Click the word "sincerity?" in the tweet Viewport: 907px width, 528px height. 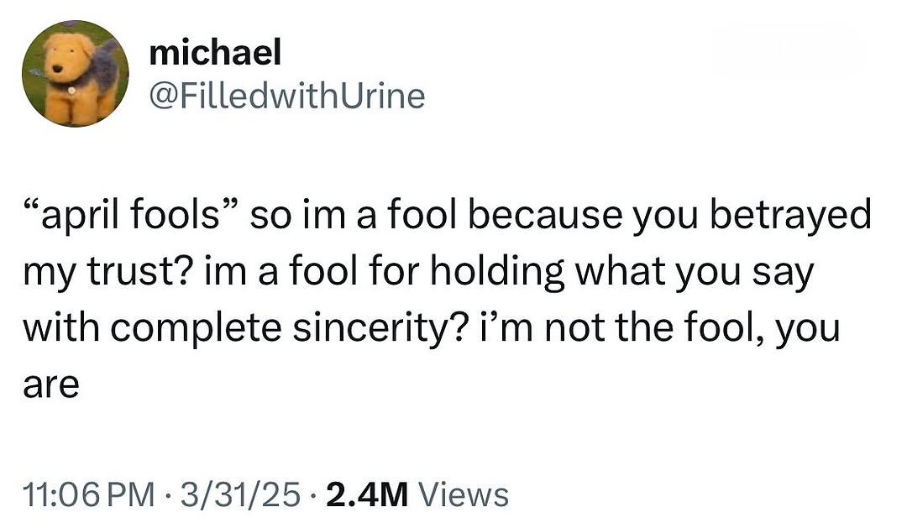pyautogui.click(x=378, y=328)
